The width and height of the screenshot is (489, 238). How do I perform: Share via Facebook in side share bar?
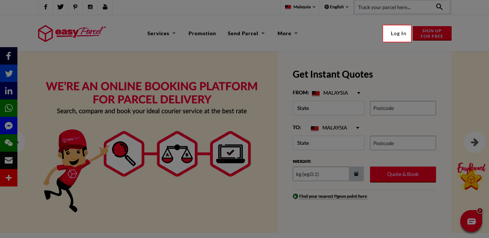9,56
